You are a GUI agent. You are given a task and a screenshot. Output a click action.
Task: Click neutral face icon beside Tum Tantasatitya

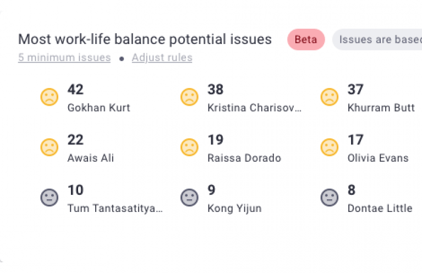click(x=49, y=198)
